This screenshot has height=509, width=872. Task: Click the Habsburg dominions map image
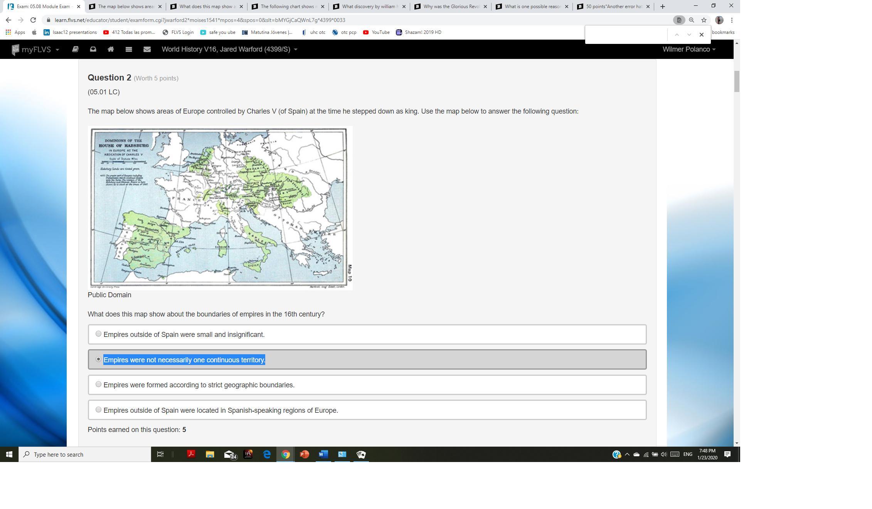coord(220,208)
